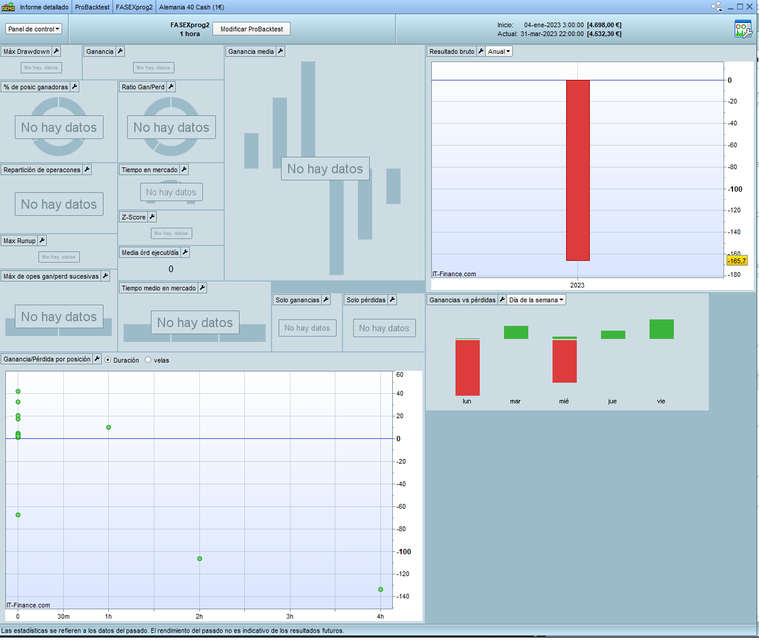The image size is (759, 640).
Task: Open wrench settings for Solo ganancias
Action: pos(326,300)
